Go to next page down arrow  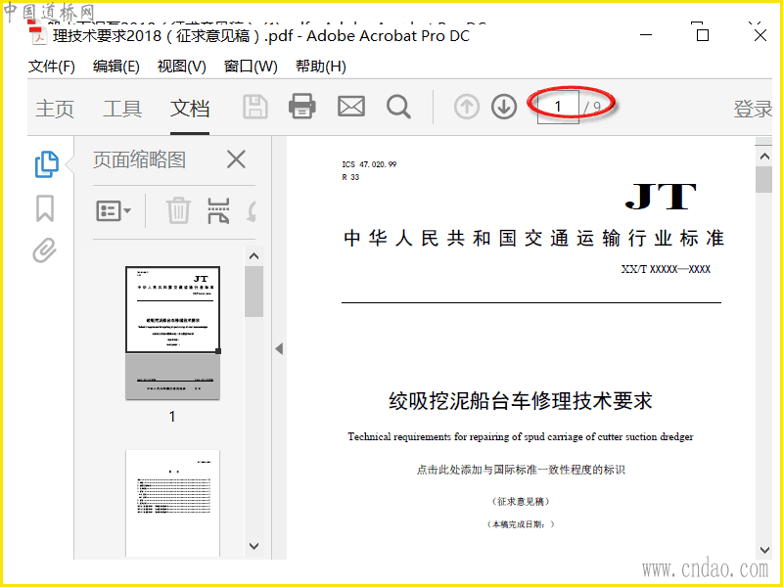click(x=504, y=107)
